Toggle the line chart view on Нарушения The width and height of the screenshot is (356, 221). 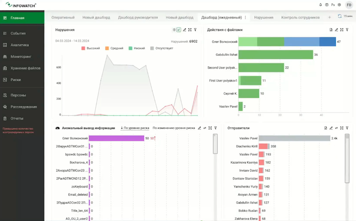[x=179, y=30]
